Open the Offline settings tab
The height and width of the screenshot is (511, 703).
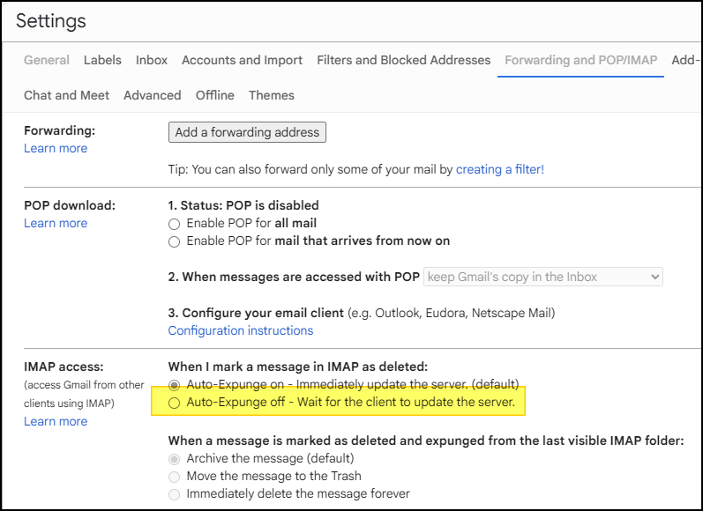pos(214,95)
